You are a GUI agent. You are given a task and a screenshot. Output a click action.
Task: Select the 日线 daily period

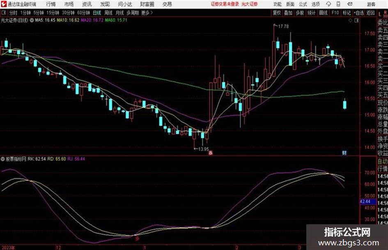coord(97,13)
